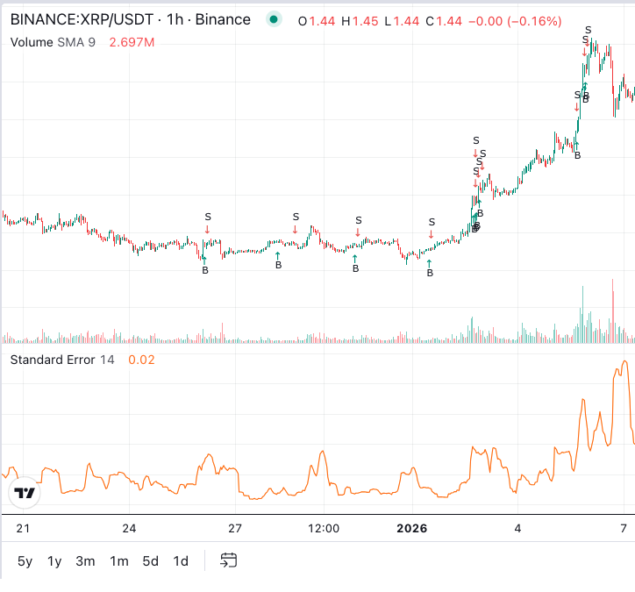Open the go-to-date calendar icon
The image size is (635, 592).
pos(228,560)
